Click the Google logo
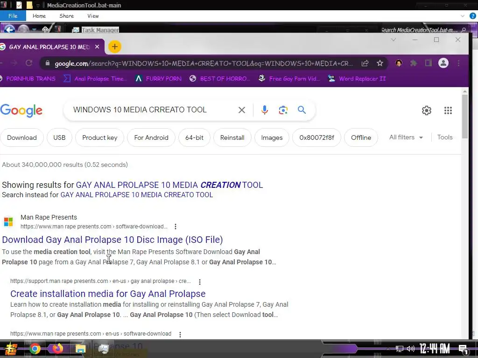 tap(21, 110)
